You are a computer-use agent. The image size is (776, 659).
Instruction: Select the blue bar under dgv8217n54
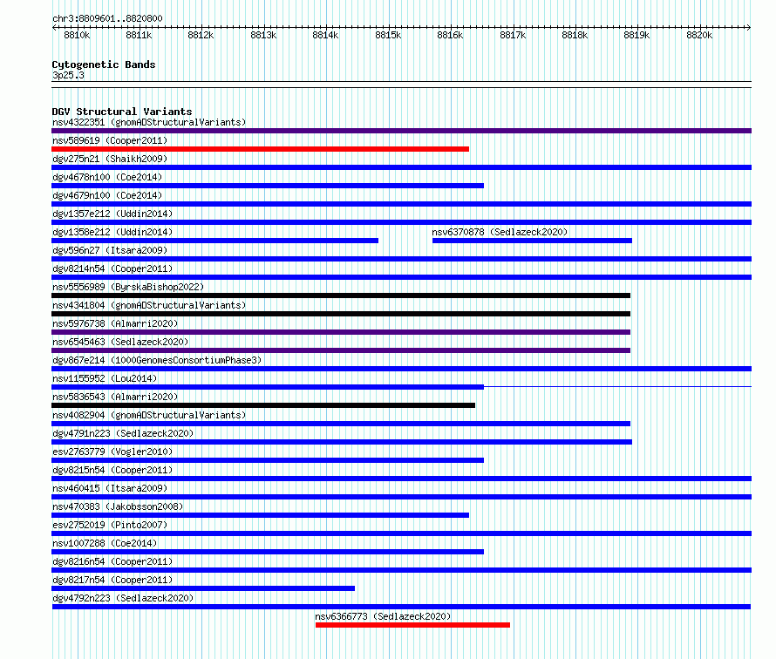pyautogui.click(x=203, y=588)
